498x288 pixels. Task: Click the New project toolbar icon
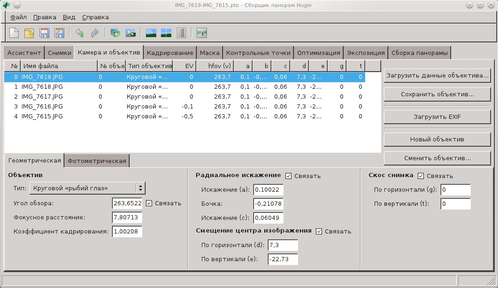click(x=15, y=33)
